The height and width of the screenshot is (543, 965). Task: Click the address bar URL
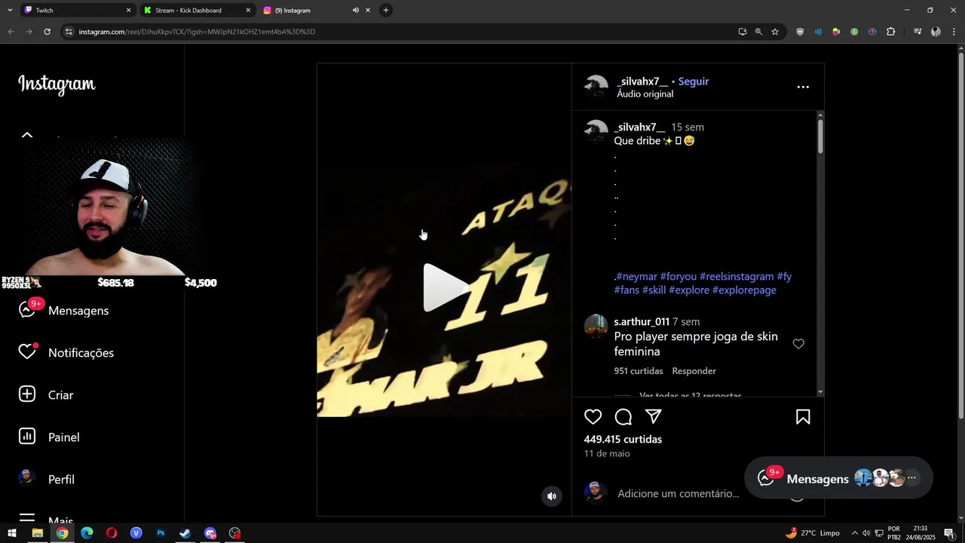coord(197,32)
